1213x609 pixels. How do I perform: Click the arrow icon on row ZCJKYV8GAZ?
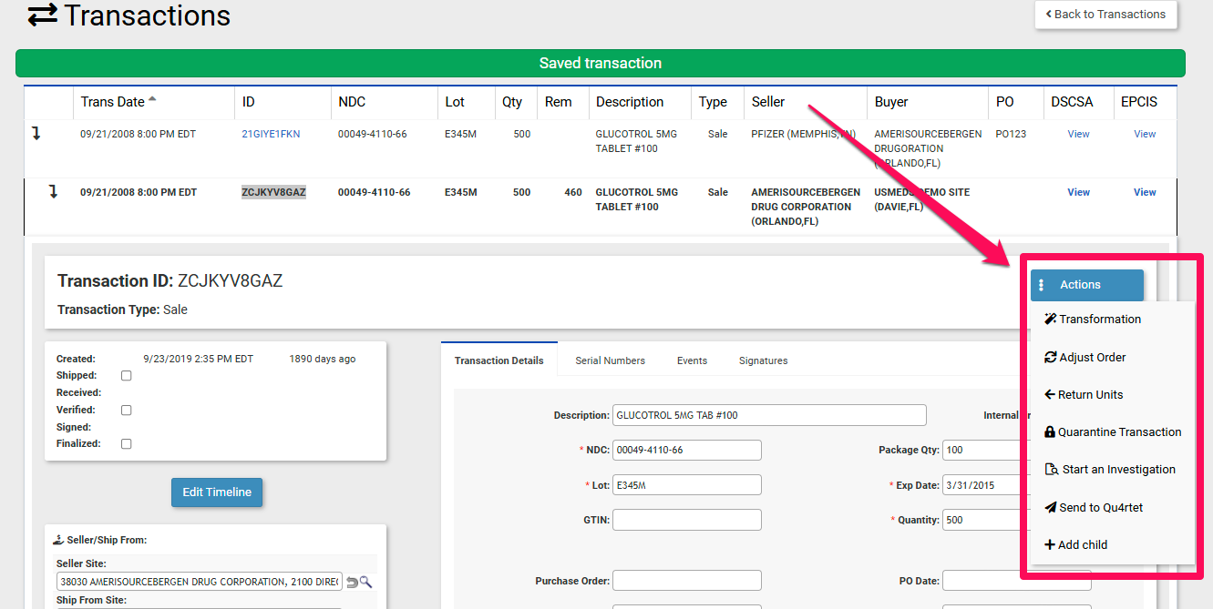pyautogui.click(x=53, y=192)
